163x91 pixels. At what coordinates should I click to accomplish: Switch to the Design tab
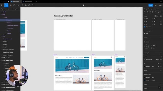[145, 9]
